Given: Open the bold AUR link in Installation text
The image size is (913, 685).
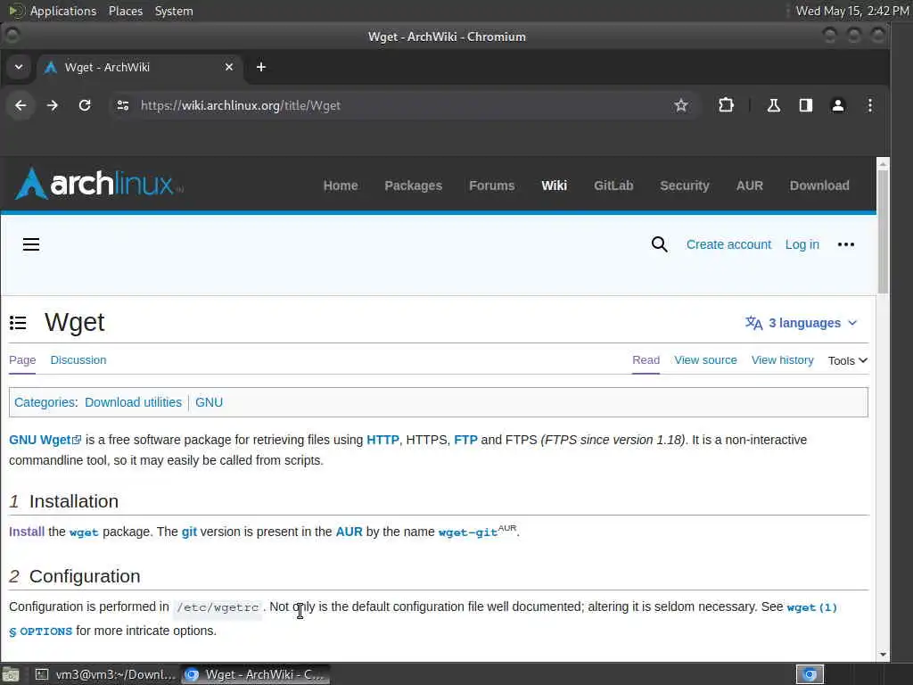Looking at the screenshot, I should pos(349,532).
